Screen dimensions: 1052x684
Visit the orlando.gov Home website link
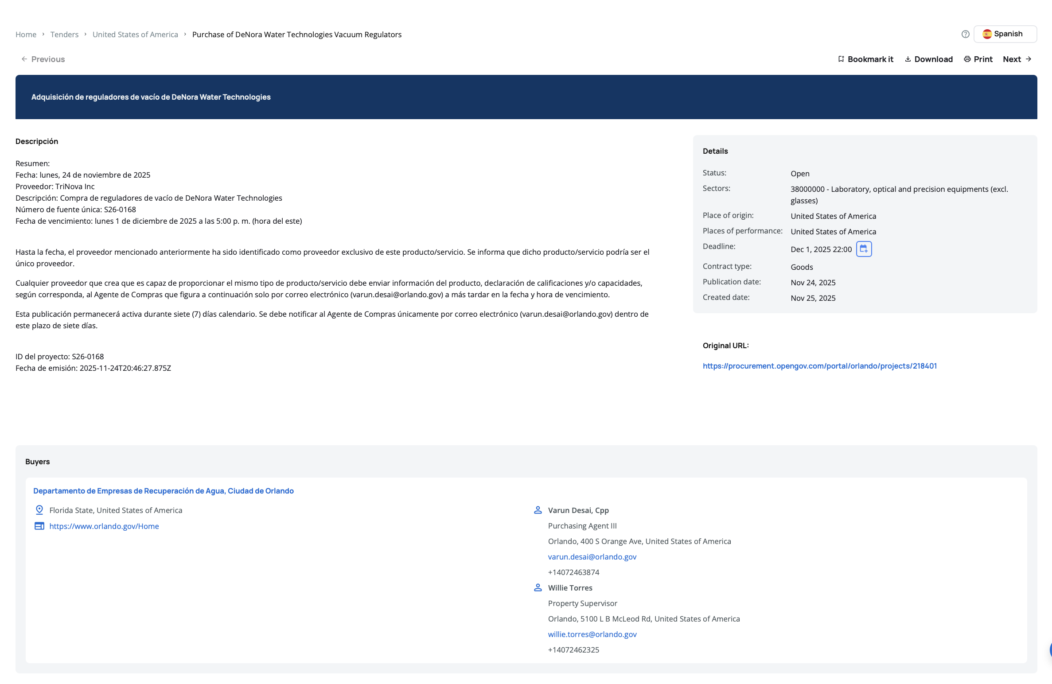104,526
